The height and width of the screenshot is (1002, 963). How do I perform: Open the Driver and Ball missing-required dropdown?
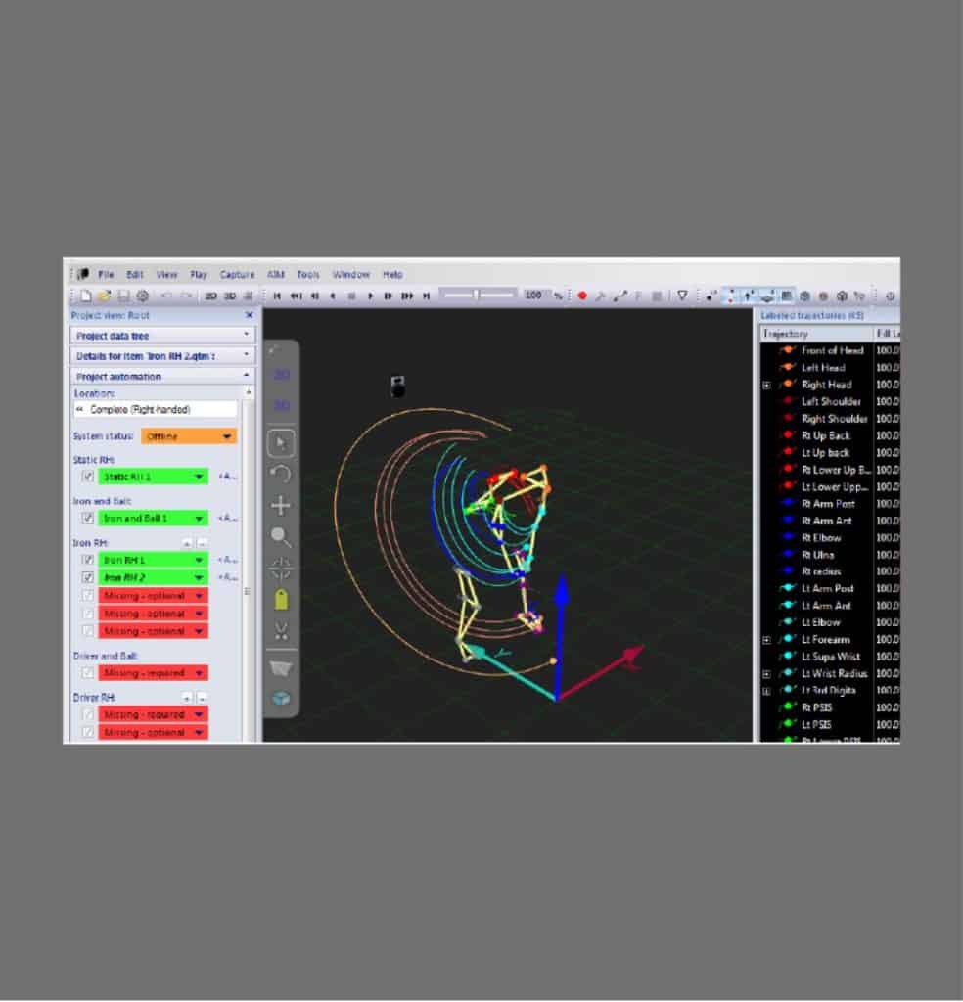click(x=153, y=673)
